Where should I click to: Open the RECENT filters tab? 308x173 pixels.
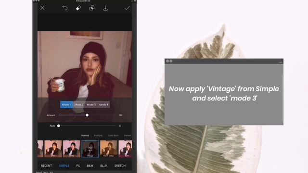pos(46,166)
